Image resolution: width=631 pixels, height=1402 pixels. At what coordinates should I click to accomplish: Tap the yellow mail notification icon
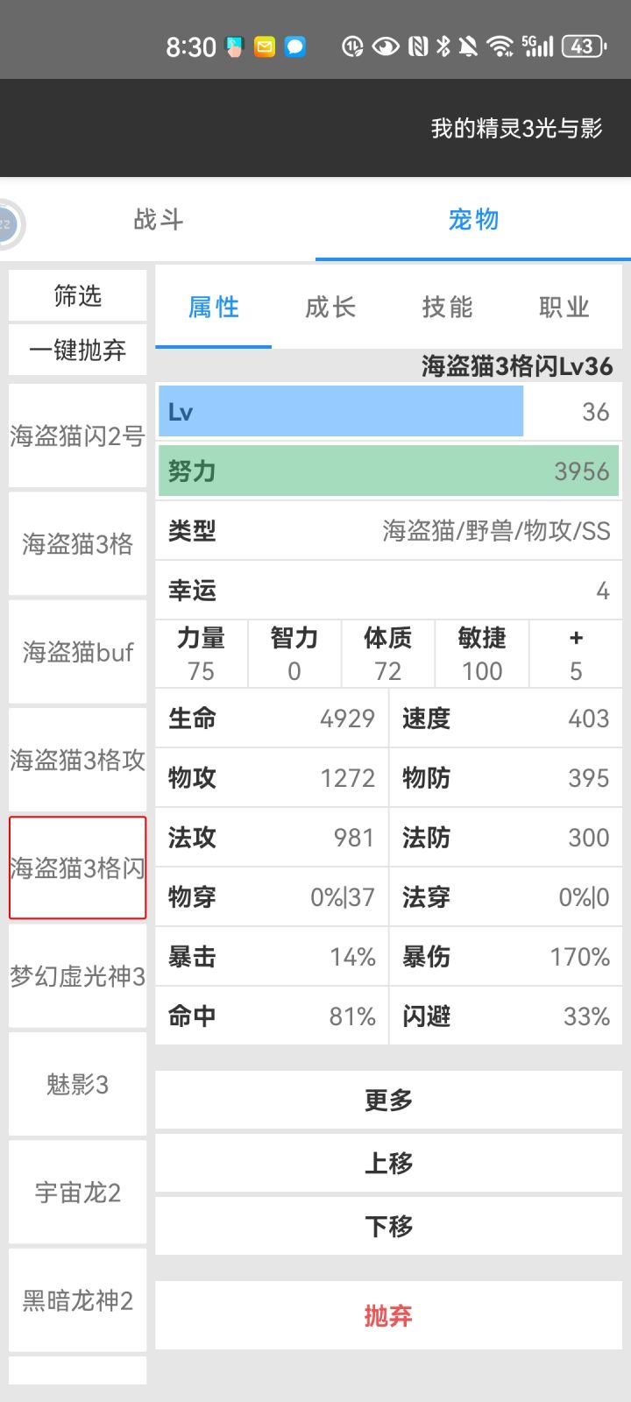pos(265,46)
